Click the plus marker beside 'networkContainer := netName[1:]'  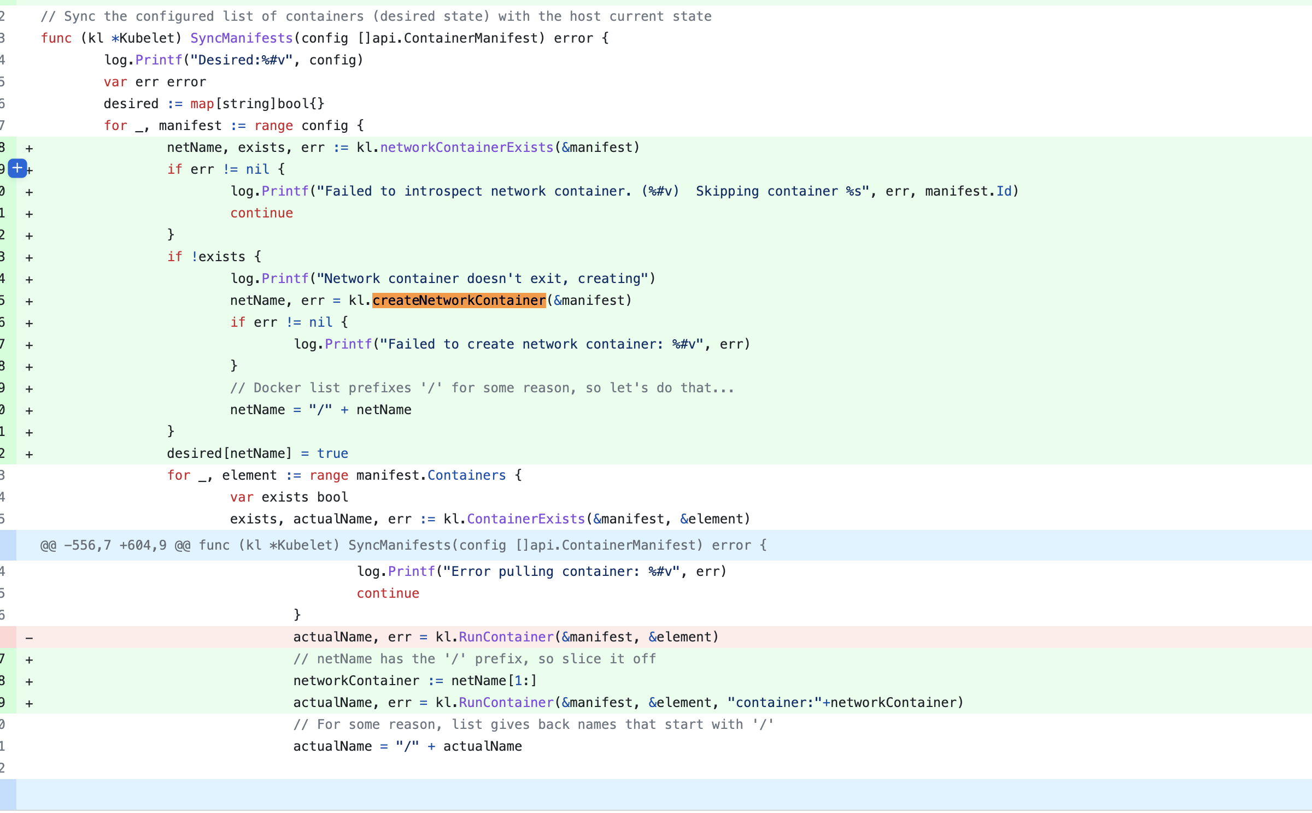tap(30, 681)
